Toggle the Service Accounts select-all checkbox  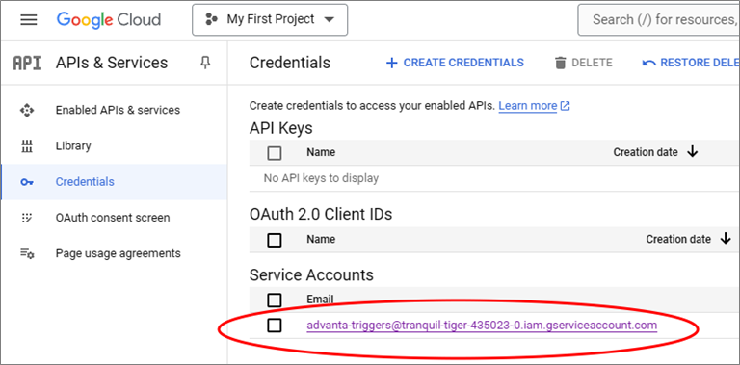click(275, 300)
